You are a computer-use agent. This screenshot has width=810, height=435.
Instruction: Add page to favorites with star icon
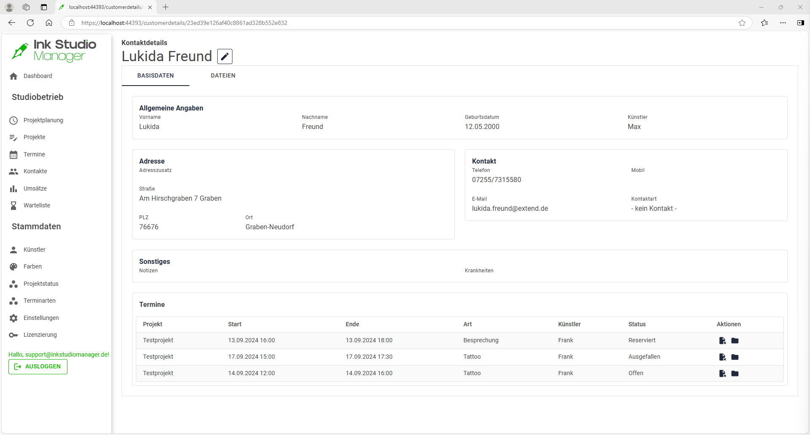742,23
